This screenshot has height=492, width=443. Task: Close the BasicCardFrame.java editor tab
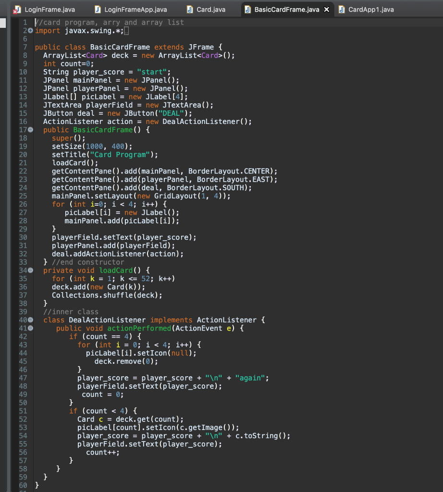tap(327, 10)
